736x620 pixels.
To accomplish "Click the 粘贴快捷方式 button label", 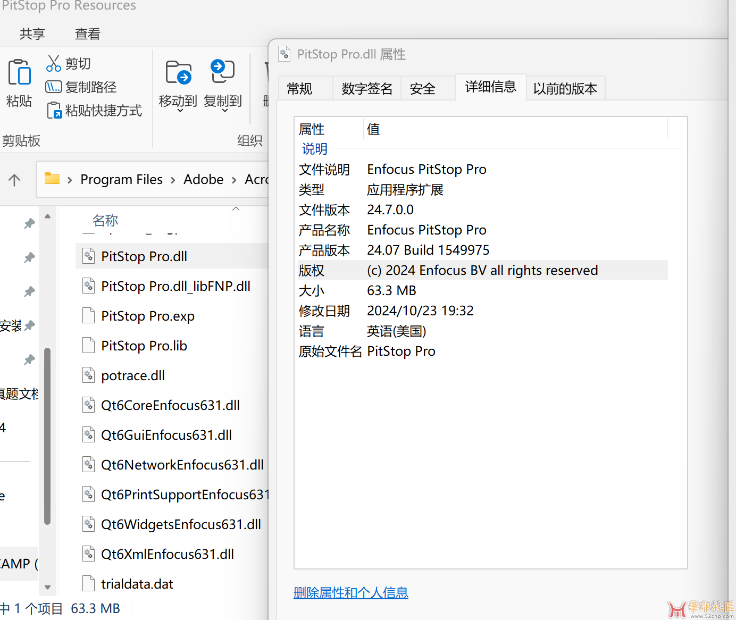I will click(x=104, y=111).
